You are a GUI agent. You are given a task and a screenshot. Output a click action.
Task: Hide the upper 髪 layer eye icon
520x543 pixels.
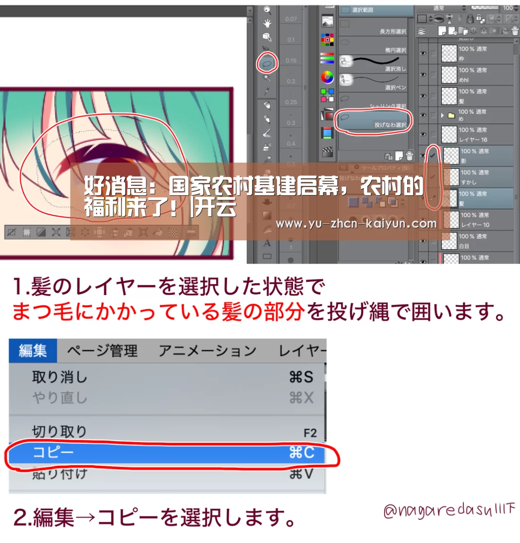point(423,96)
